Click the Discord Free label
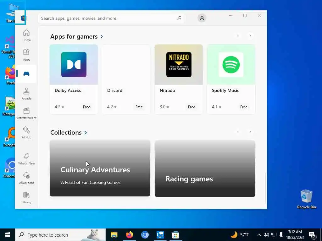Screen dimensions: 322x241 [139, 107]
